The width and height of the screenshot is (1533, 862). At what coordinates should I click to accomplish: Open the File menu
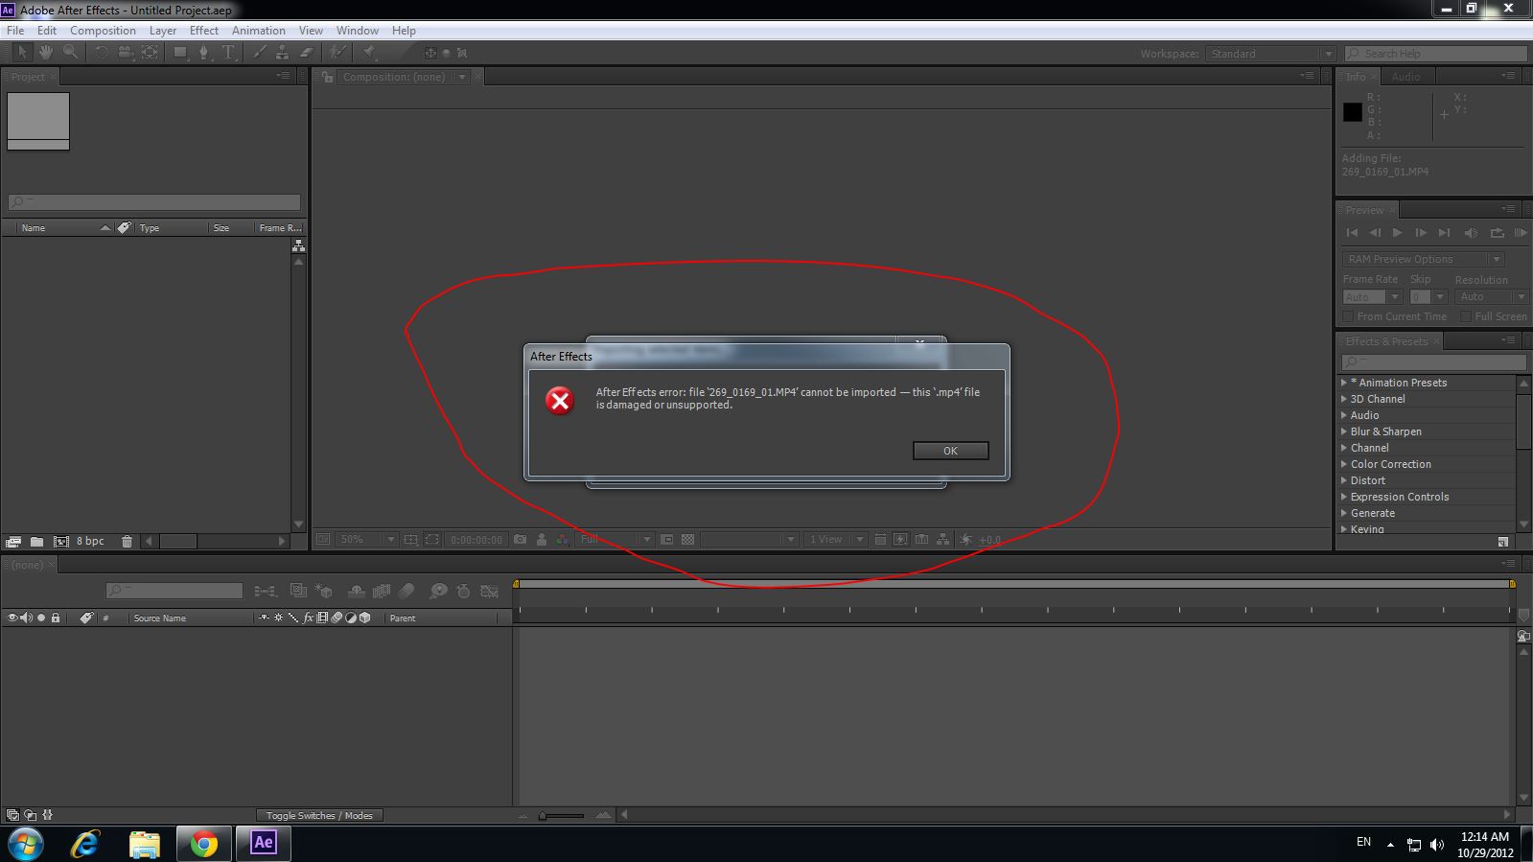point(15,31)
